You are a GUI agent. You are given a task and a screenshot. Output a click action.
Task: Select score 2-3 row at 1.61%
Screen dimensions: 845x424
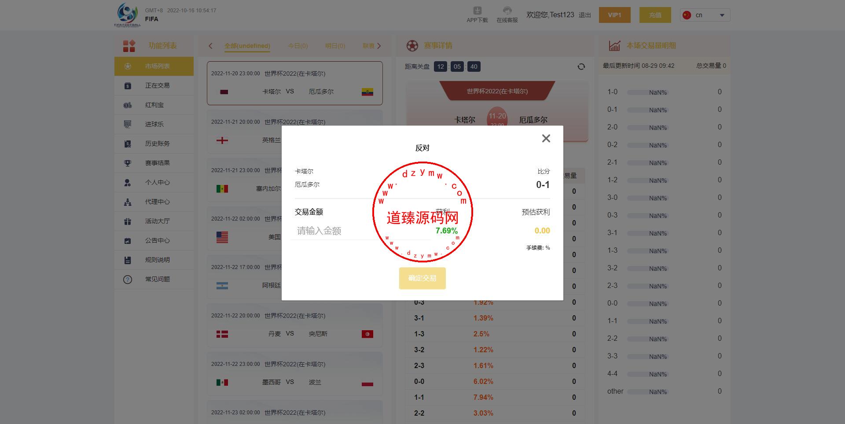click(x=495, y=365)
